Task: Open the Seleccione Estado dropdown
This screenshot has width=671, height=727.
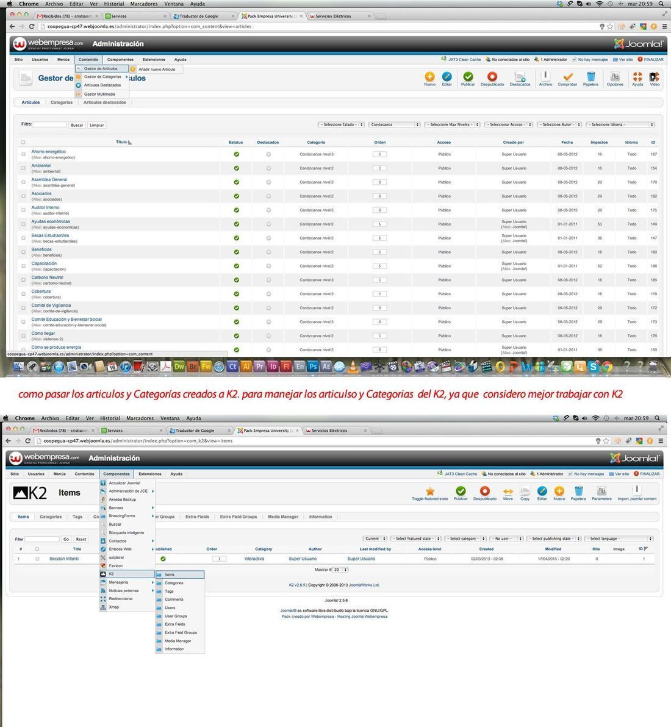Action: [342, 124]
